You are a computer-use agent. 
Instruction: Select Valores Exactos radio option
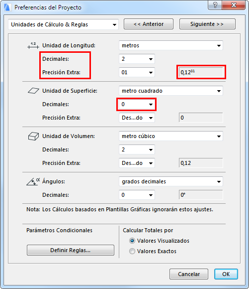point(132,251)
